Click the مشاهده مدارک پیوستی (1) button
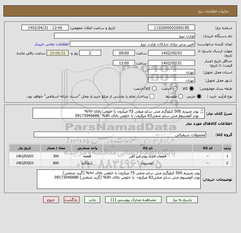Viewport: 241px width, 233px height. tap(133, 200)
